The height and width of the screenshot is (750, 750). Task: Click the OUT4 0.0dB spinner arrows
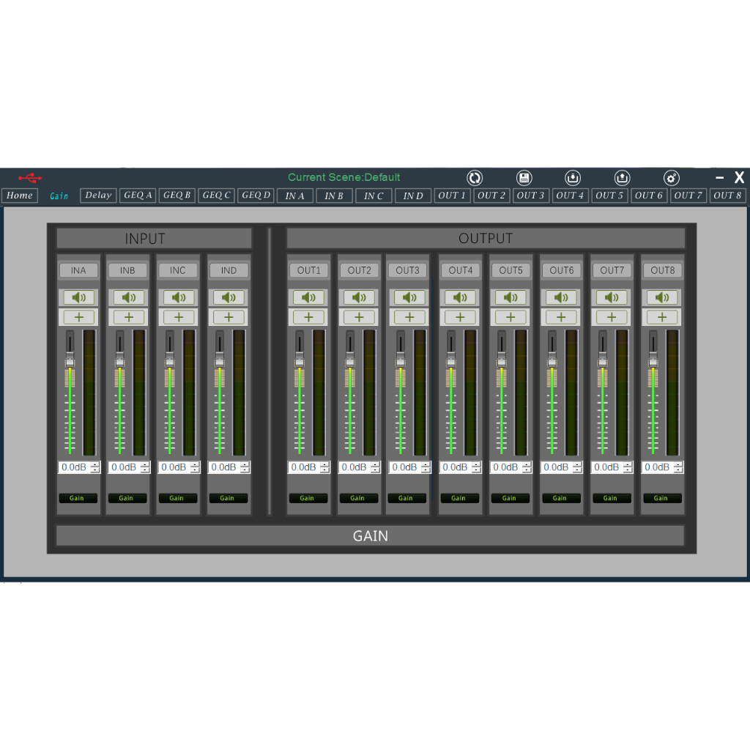475,467
